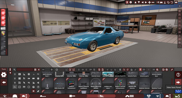Screen dimensions: 182x98
Task: Click the copy fixture icon
Action: click(x=99, y=70)
